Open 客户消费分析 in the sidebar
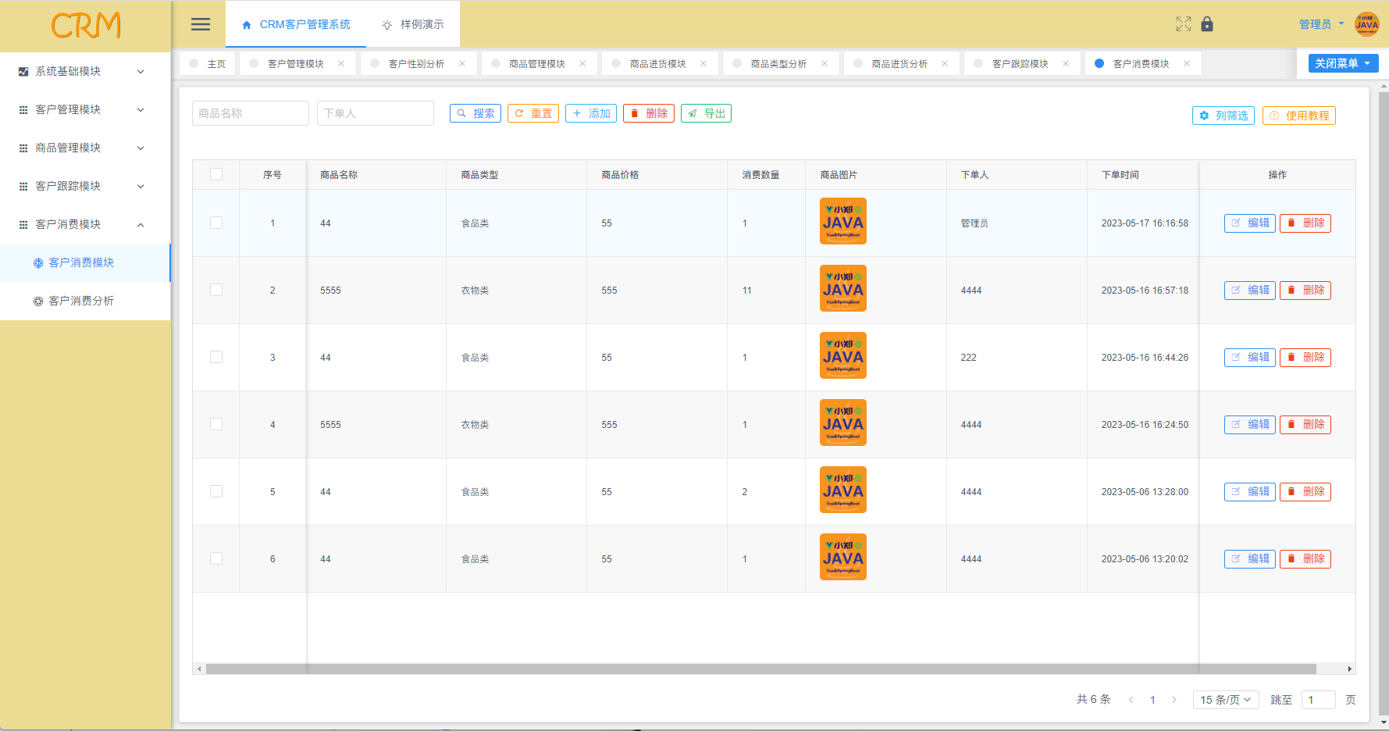Image resolution: width=1389 pixels, height=731 pixels. pyautogui.click(x=81, y=301)
